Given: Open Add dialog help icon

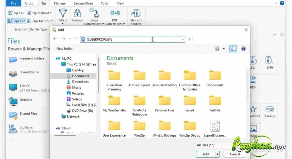Looking at the screenshot, I should (244, 49).
